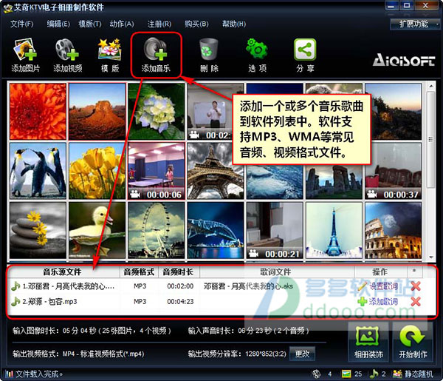Delete the 郑源 - 包容 song with red X
This screenshot has width=443, height=381.
point(416,302)
